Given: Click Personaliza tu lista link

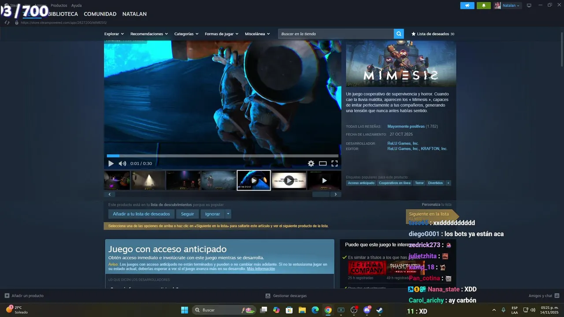Looking at the screenshot, I should [x=436, y=205].
